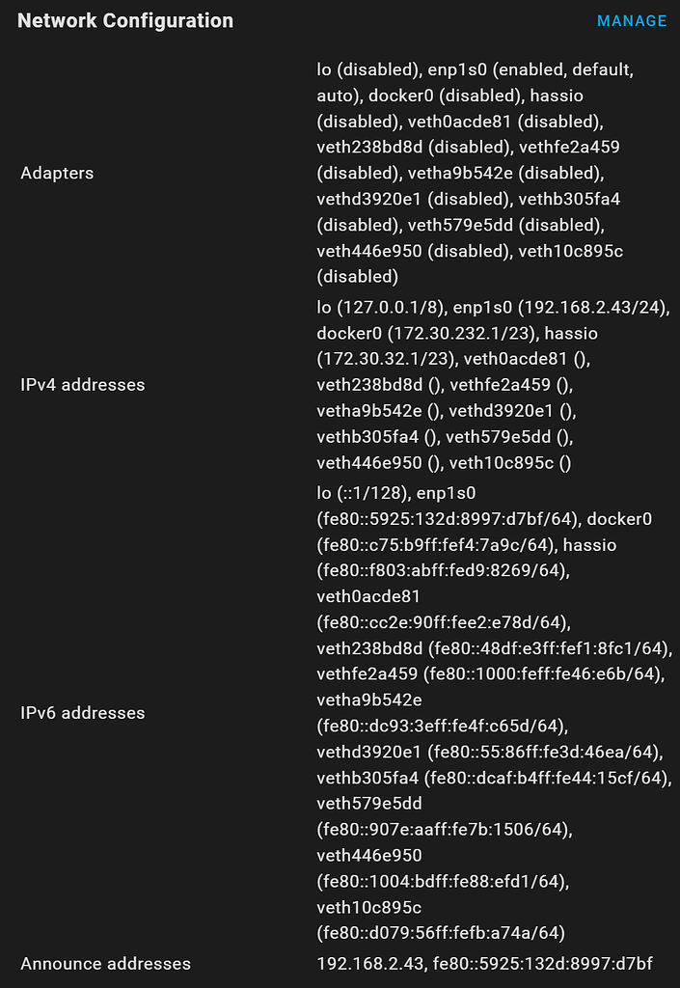
Task: Select the veth0acde81 adapter entry
Action: 463,122
